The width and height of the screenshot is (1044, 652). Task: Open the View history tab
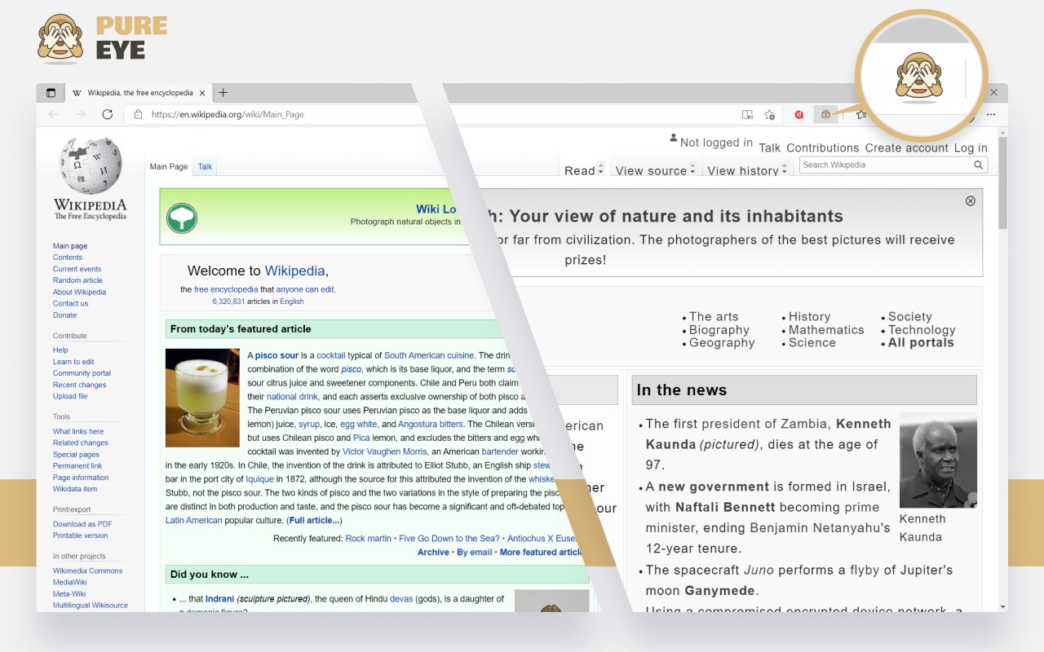743,171
